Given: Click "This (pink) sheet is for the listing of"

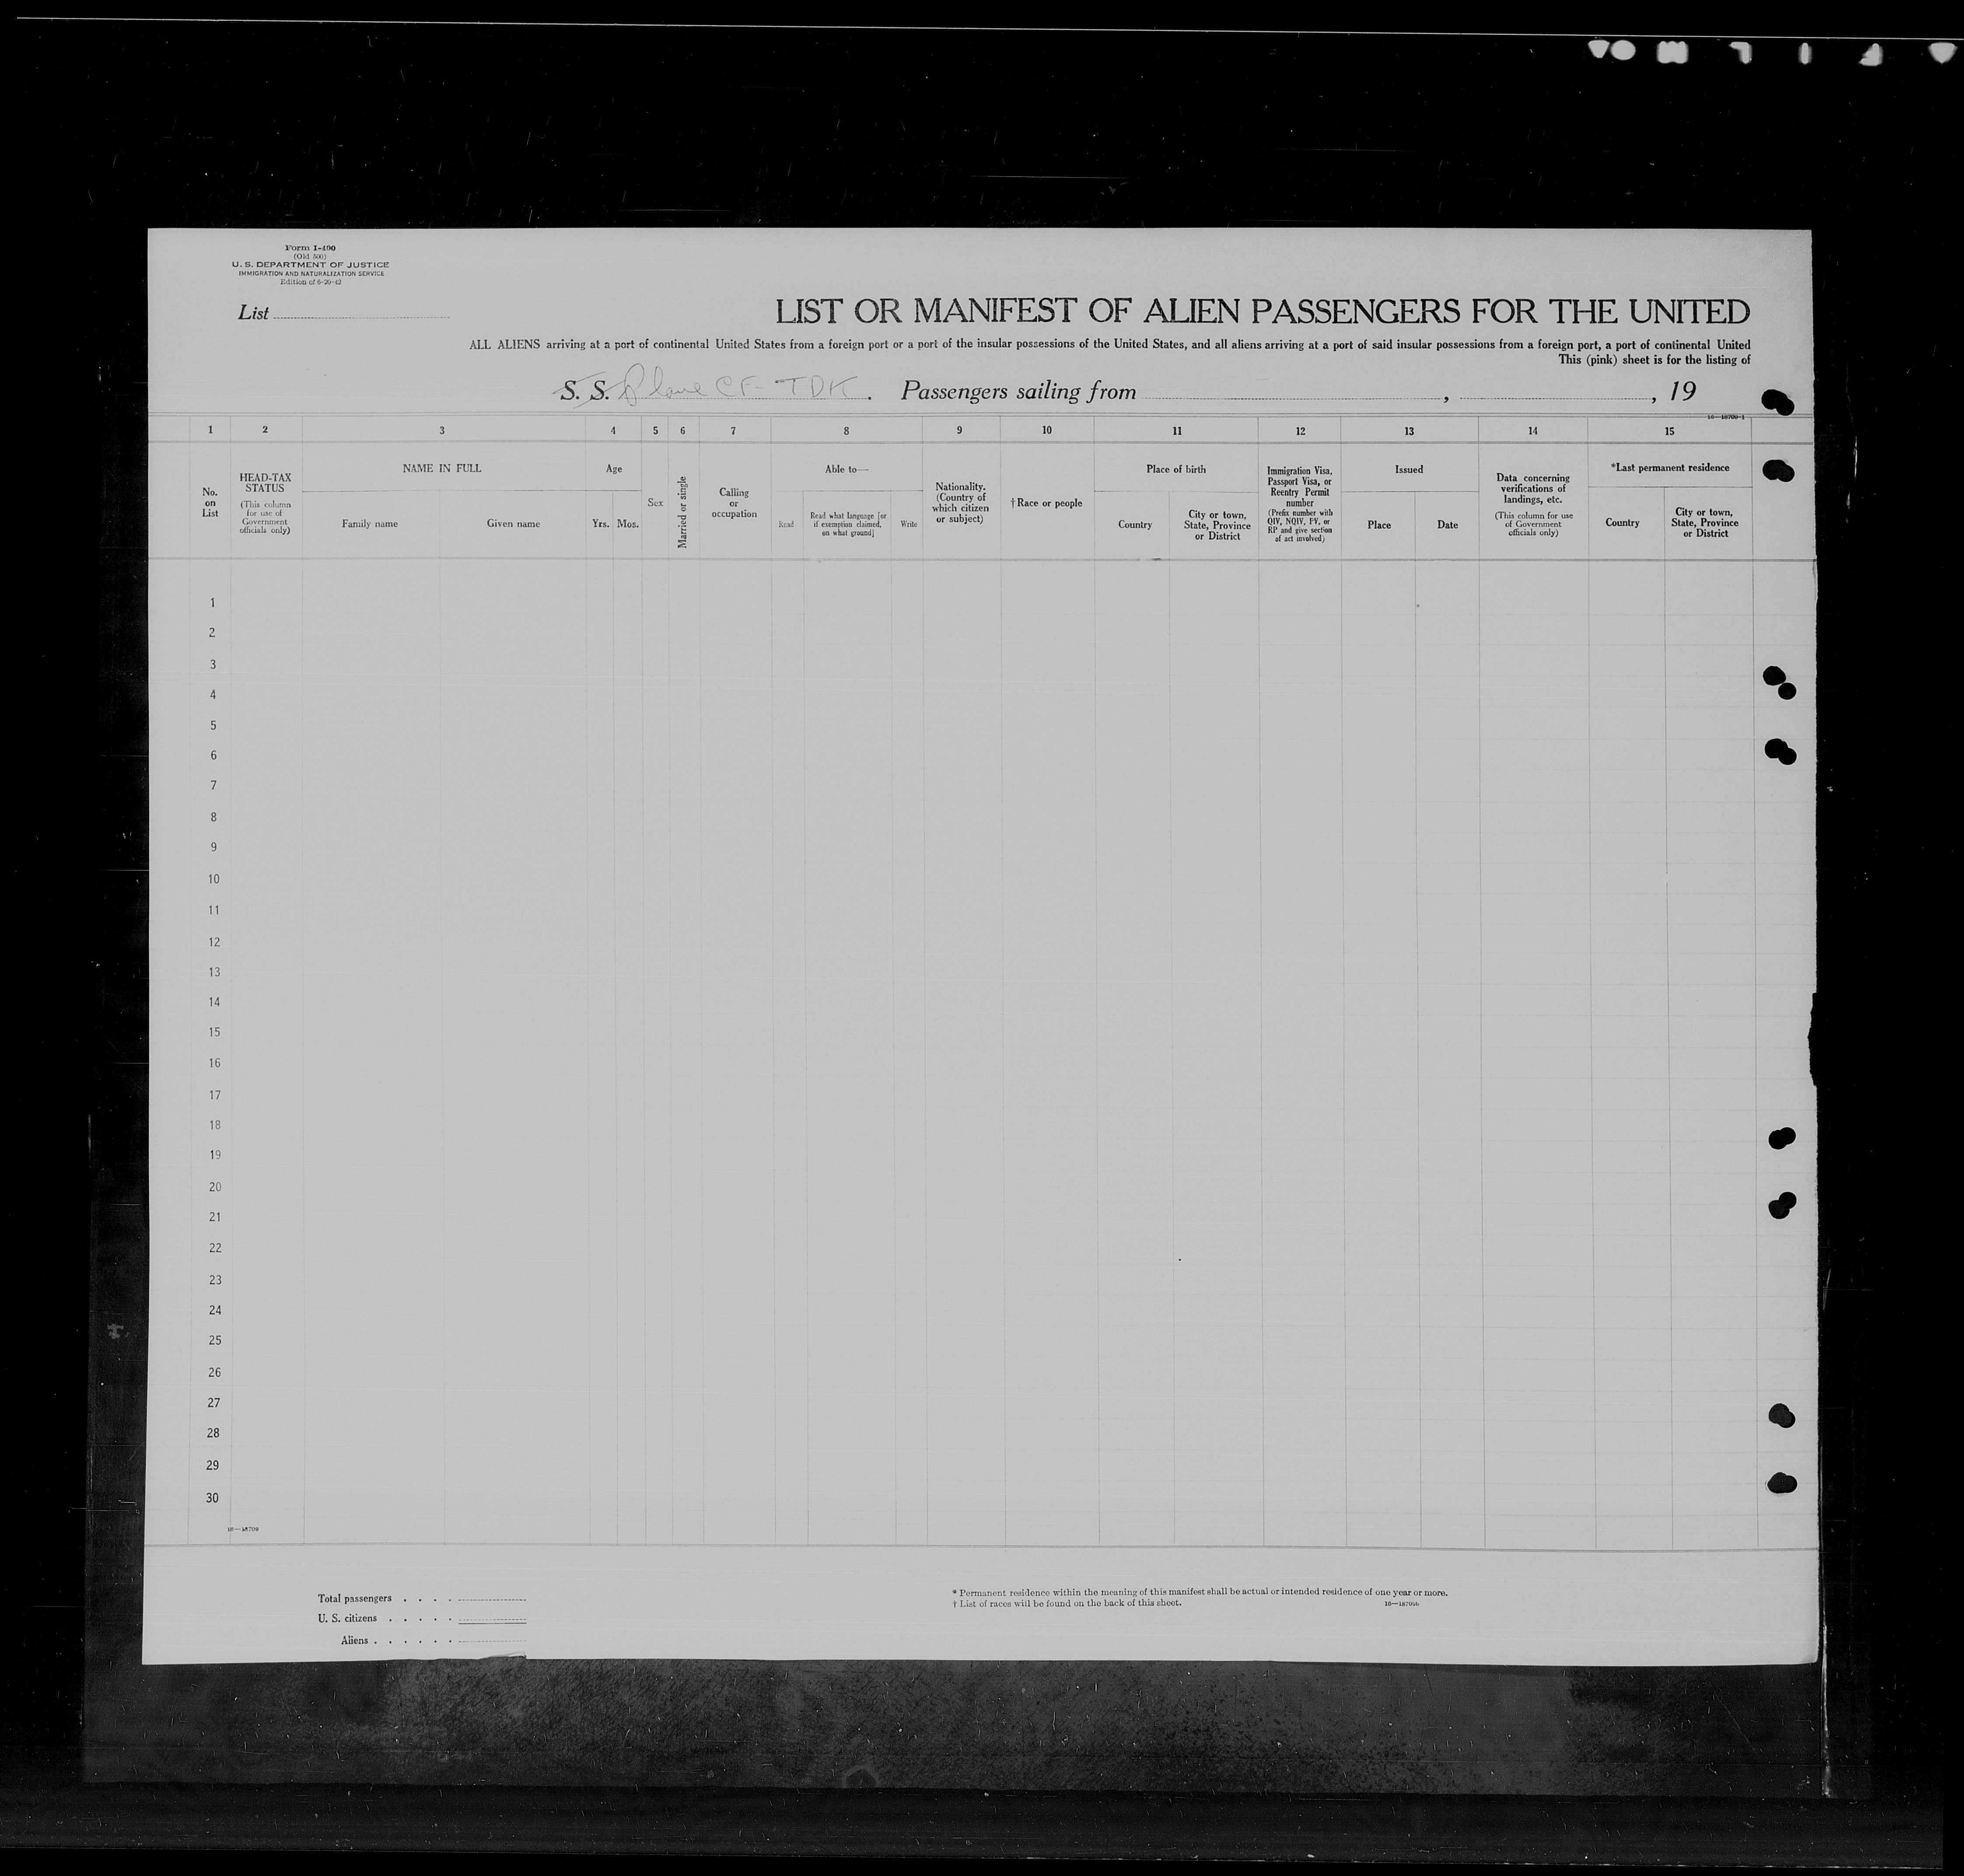Looking at the screenshot, I should pyautogui.click(x=1654, y=359).
